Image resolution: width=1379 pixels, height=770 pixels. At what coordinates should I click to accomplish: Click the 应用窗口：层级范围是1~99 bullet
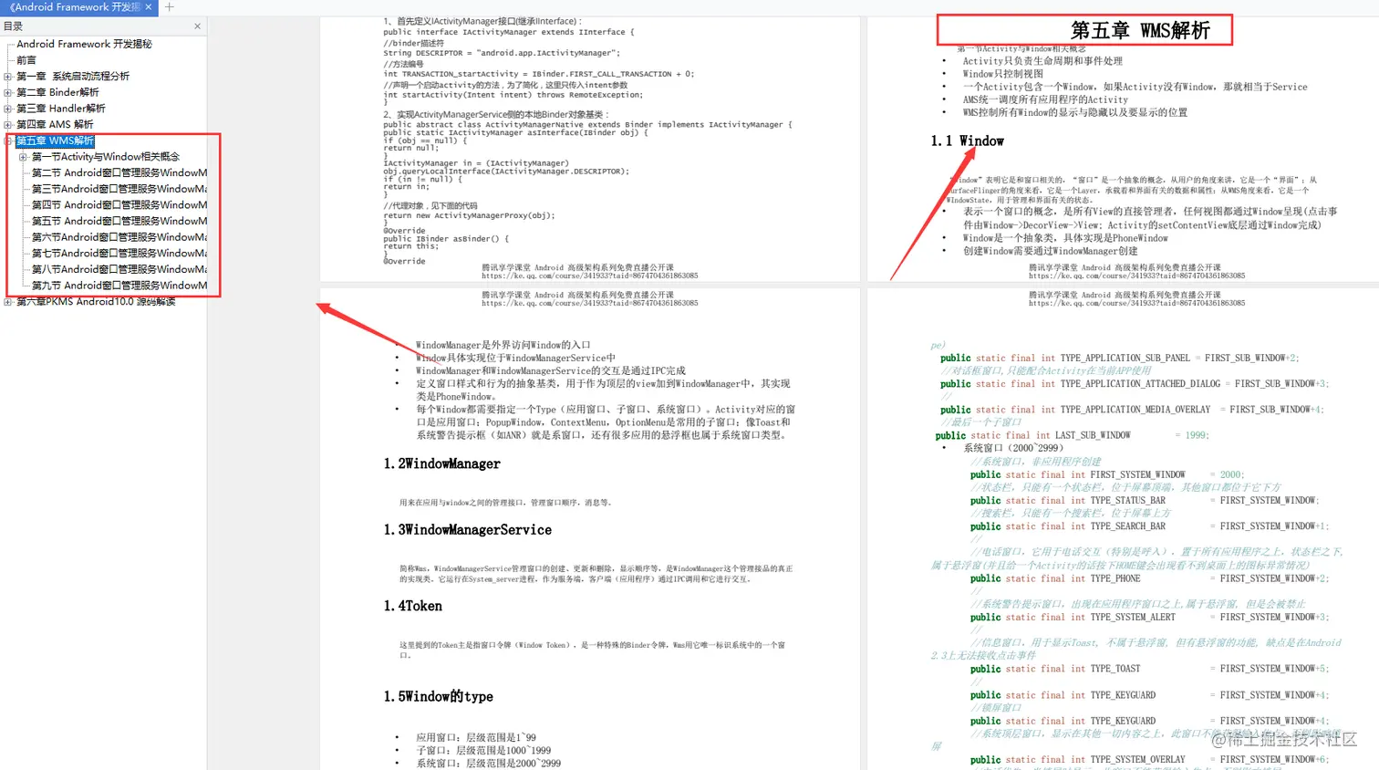point(476,737)
